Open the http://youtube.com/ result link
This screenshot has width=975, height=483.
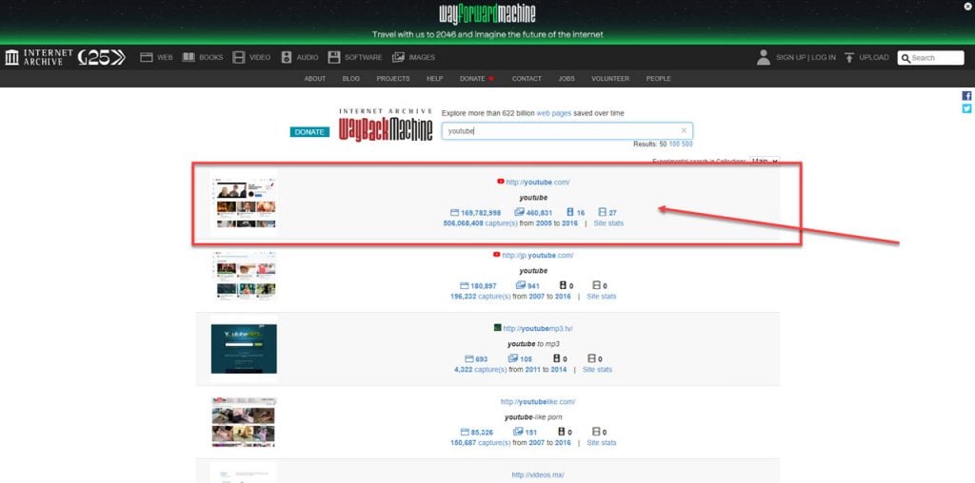pyautogui.click(x=538, y=182)
